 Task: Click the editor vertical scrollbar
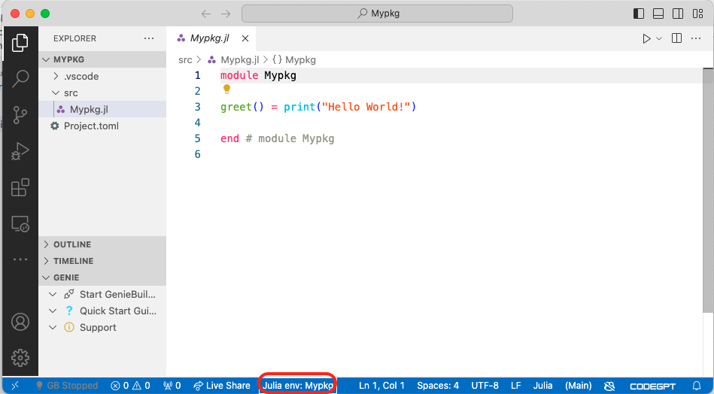pos(708,191)
